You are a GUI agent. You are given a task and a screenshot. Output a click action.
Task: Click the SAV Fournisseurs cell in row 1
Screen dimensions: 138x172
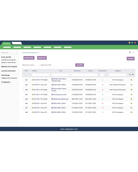(x=118, y=80)
